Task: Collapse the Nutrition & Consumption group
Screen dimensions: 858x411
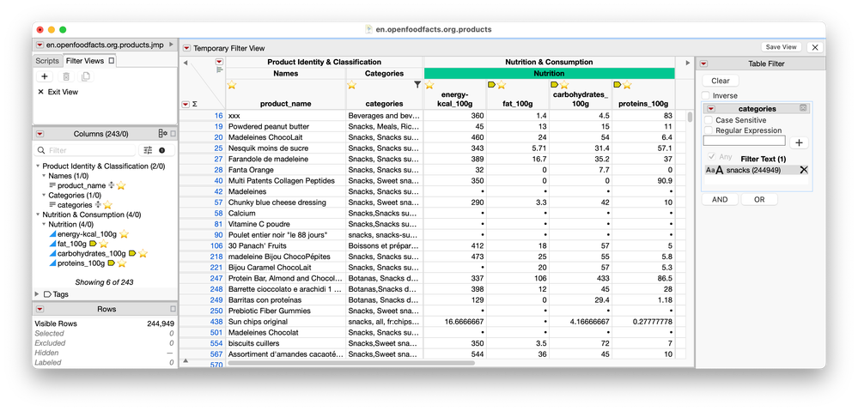Action: point(38,215)
